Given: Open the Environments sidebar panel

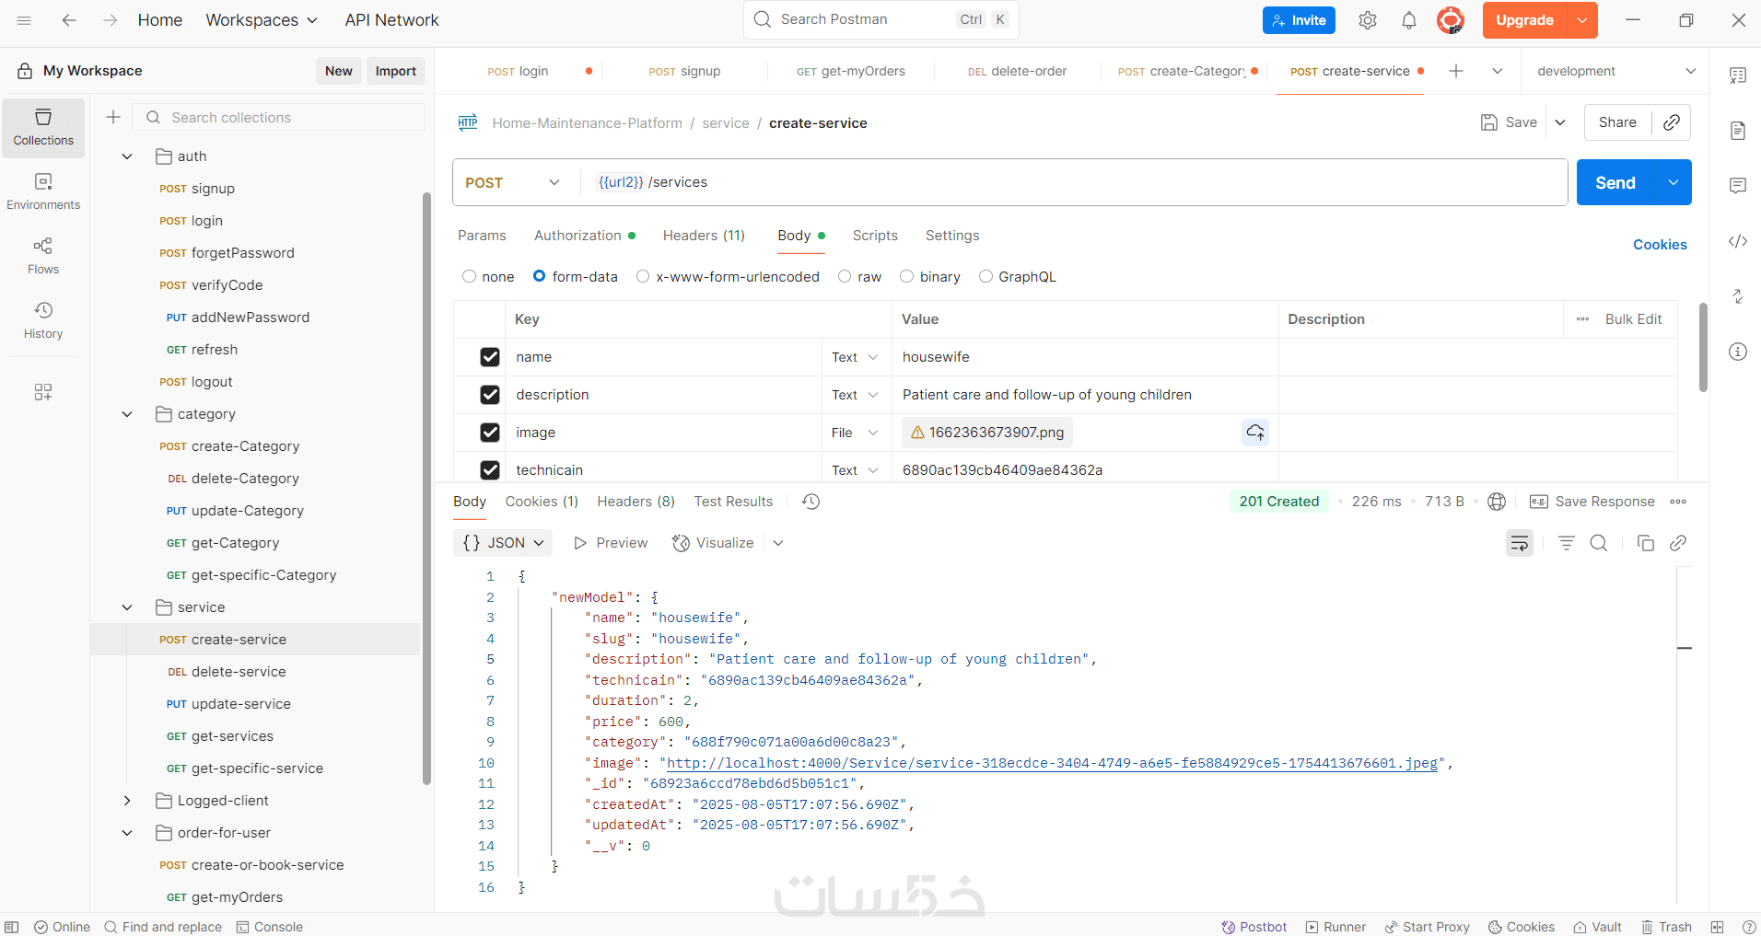Looking at the screenshot, I should (43, 191).
